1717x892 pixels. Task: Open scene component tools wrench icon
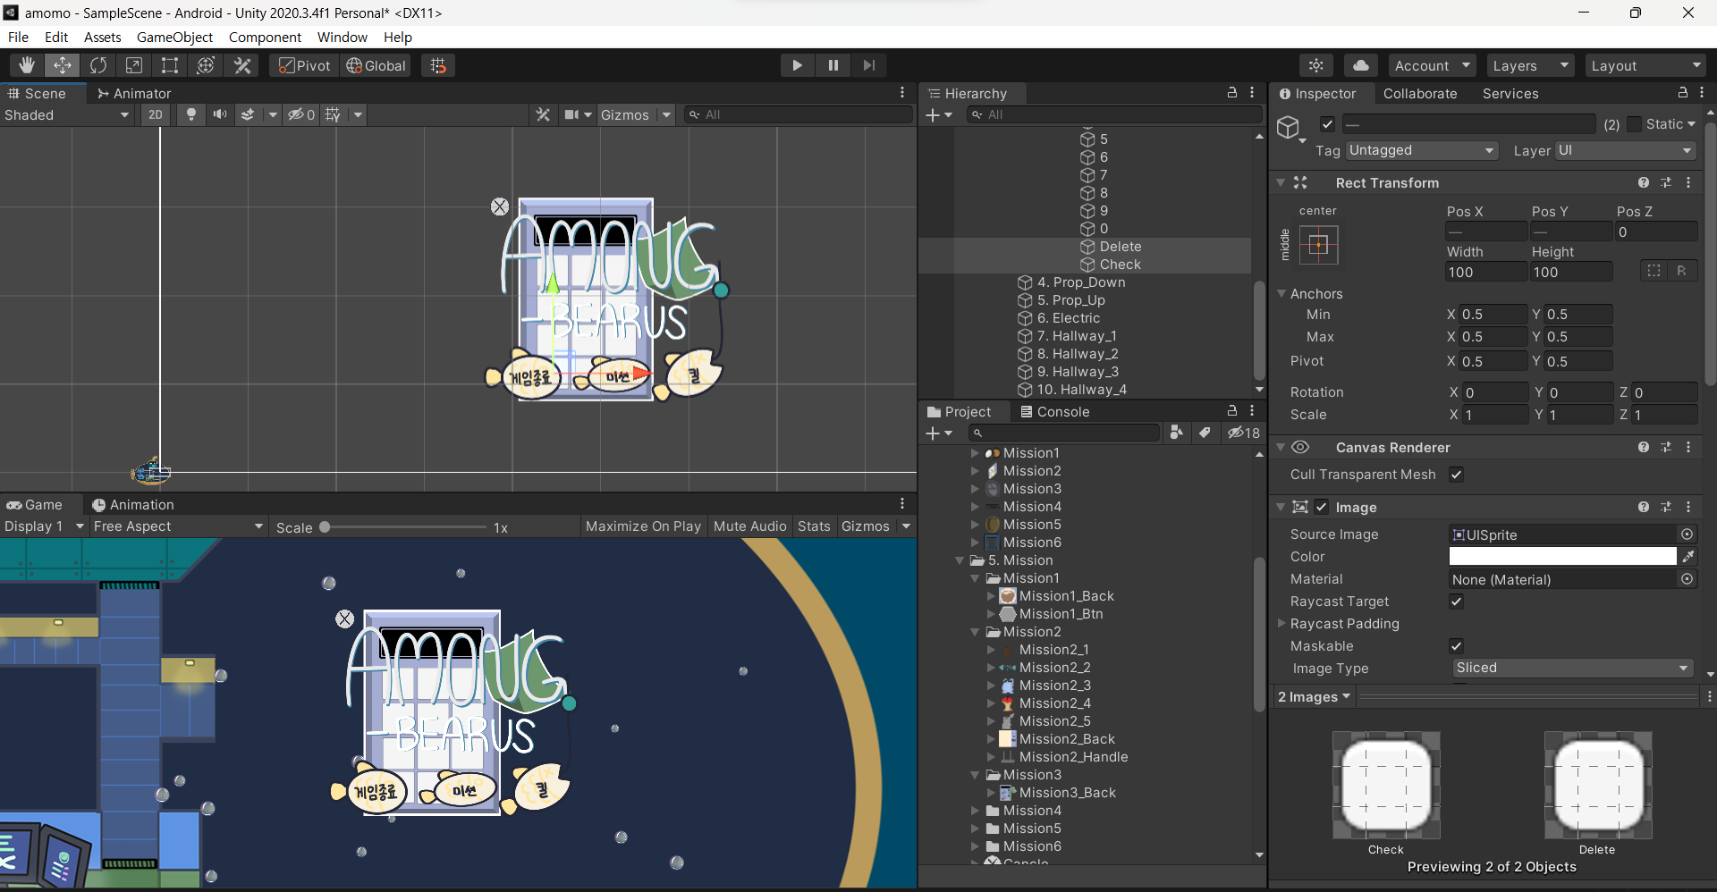point(543,114)
